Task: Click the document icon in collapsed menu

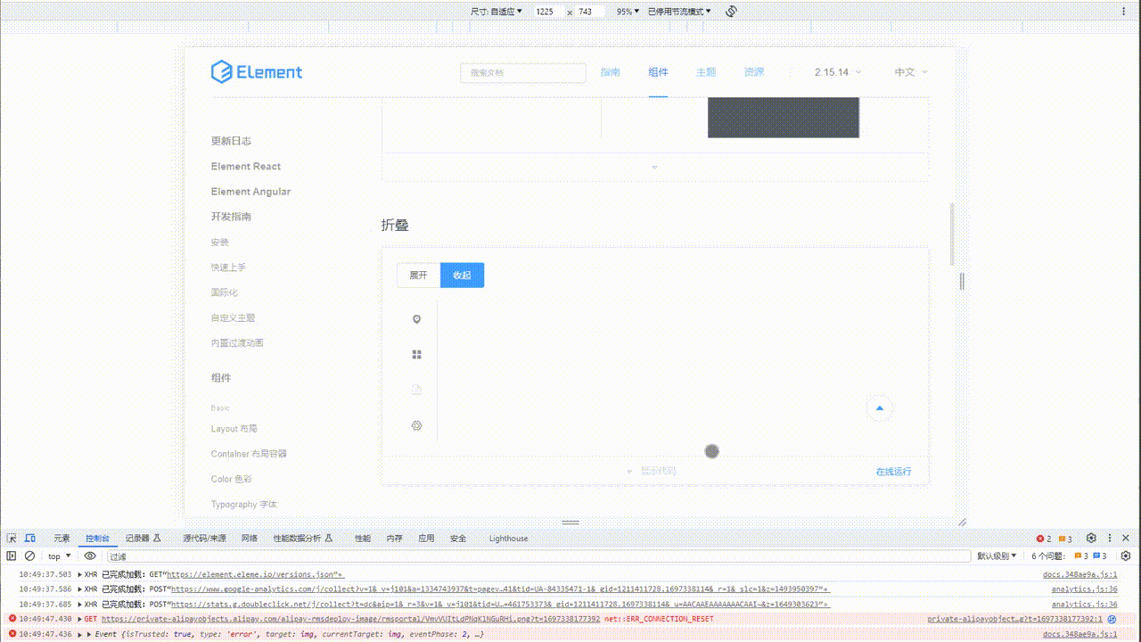Action: (416, 391)
